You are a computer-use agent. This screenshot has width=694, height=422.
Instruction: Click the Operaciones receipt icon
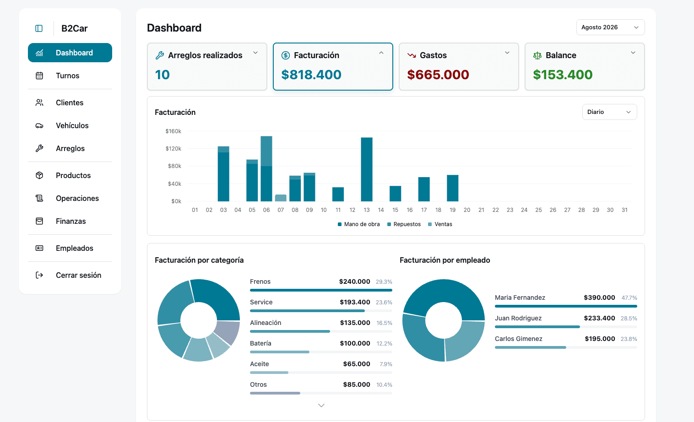pos(39,198)
